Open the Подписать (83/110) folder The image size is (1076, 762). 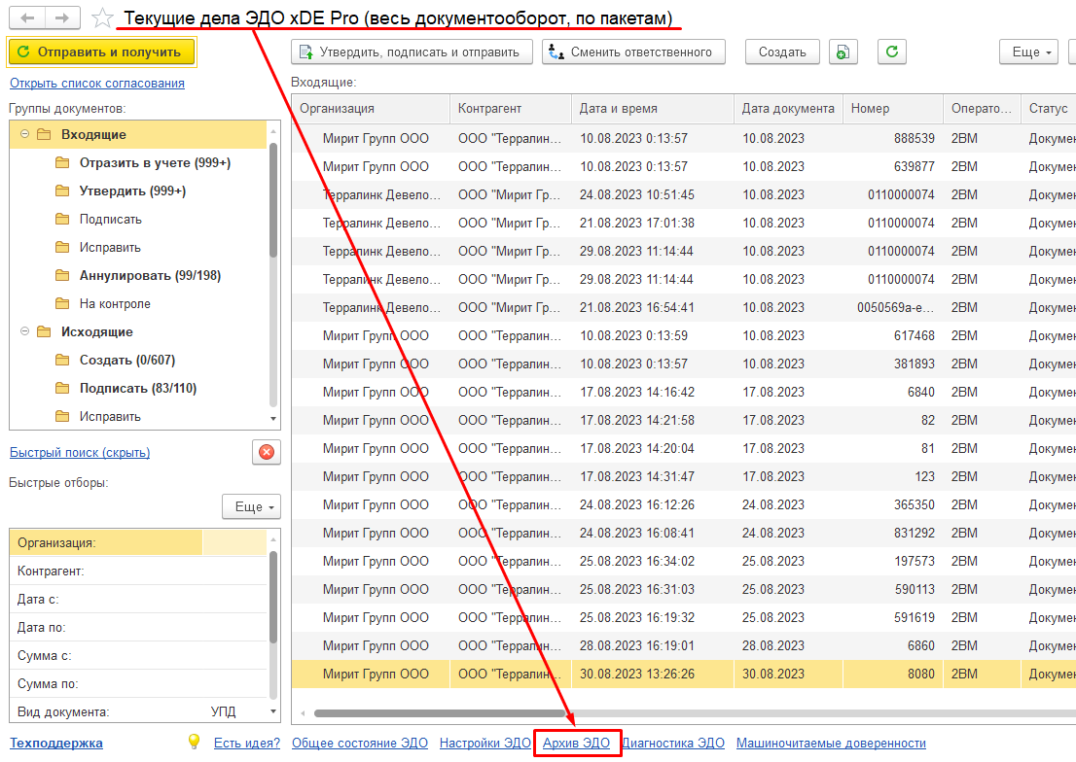coord(138,388)
